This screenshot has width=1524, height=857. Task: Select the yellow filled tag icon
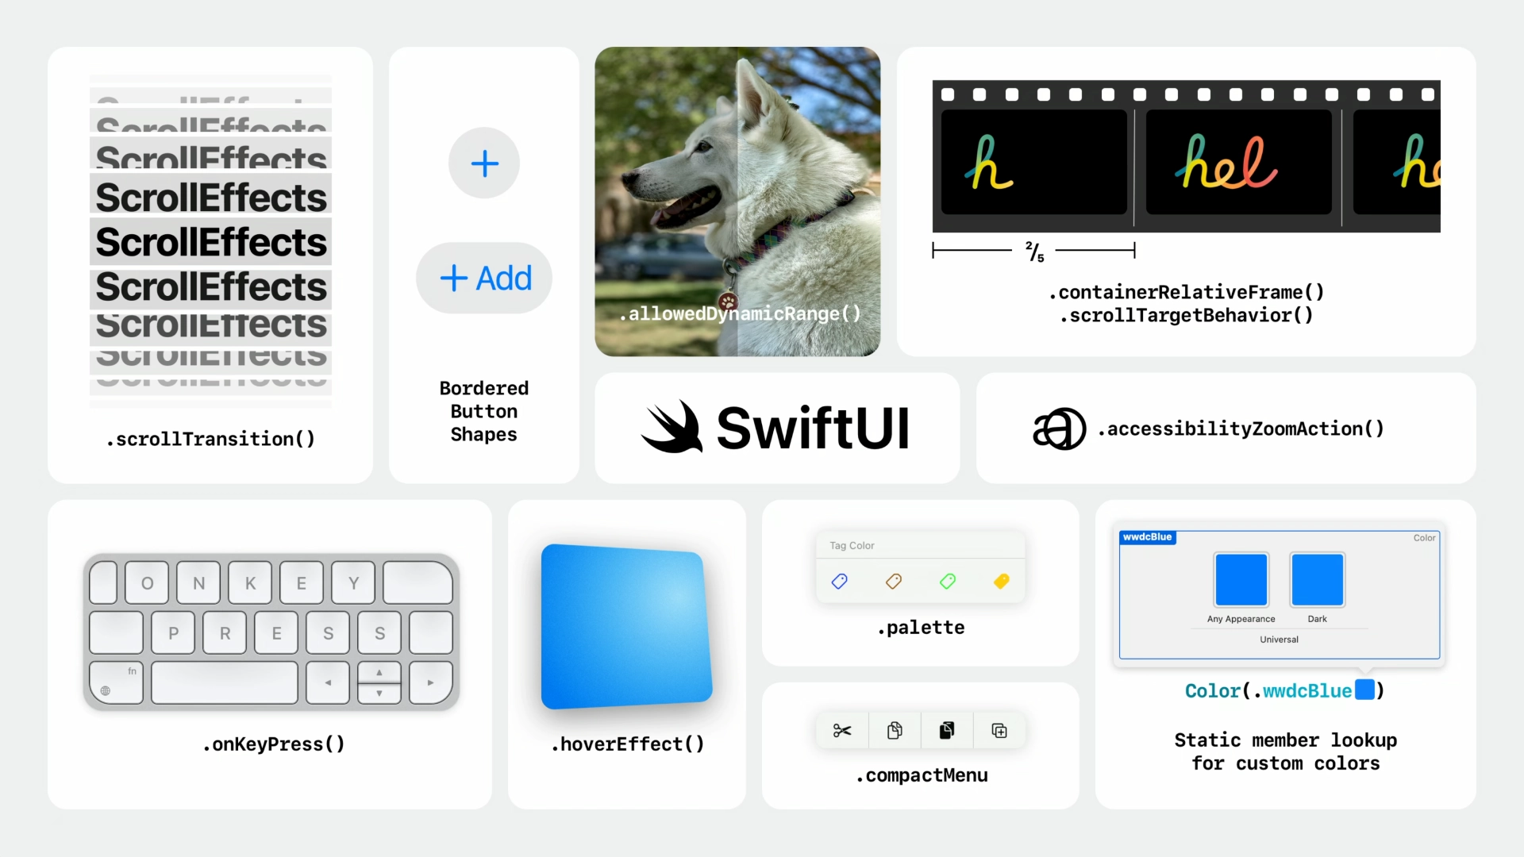click(x=1002, y=582)
